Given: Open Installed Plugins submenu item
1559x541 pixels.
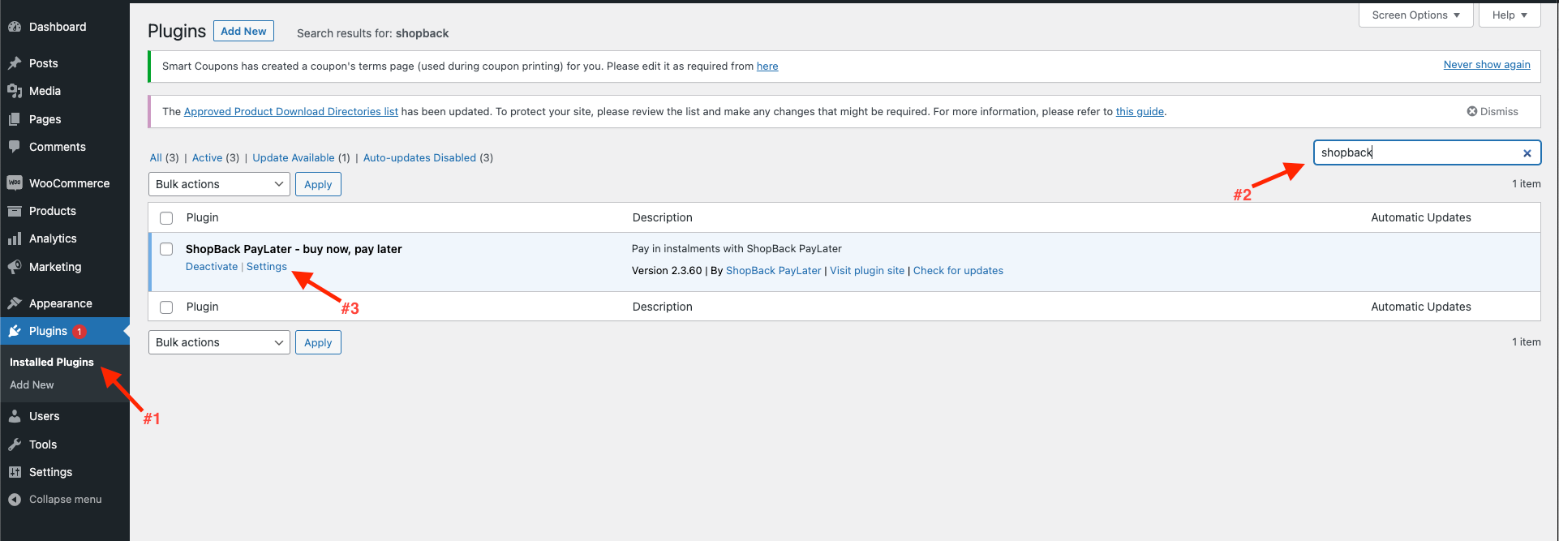Looking at the screenshot, I should pos(52,362).
